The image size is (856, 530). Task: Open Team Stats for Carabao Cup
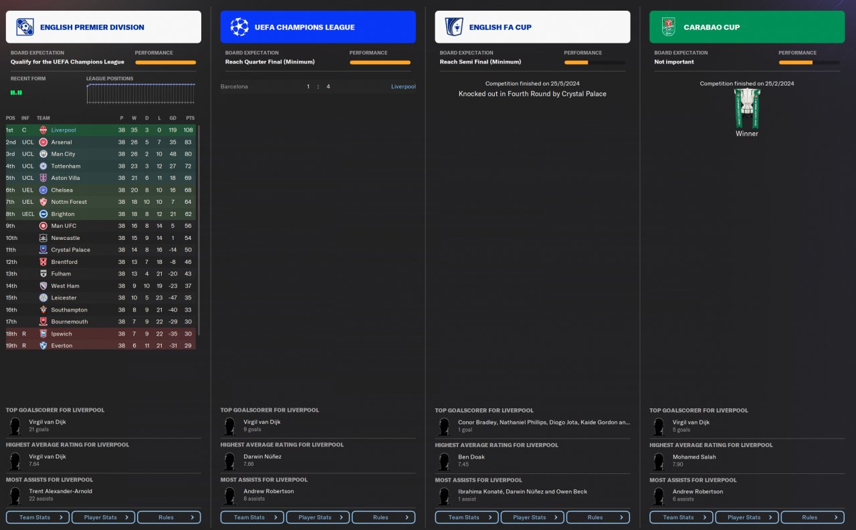click(681, 517)
